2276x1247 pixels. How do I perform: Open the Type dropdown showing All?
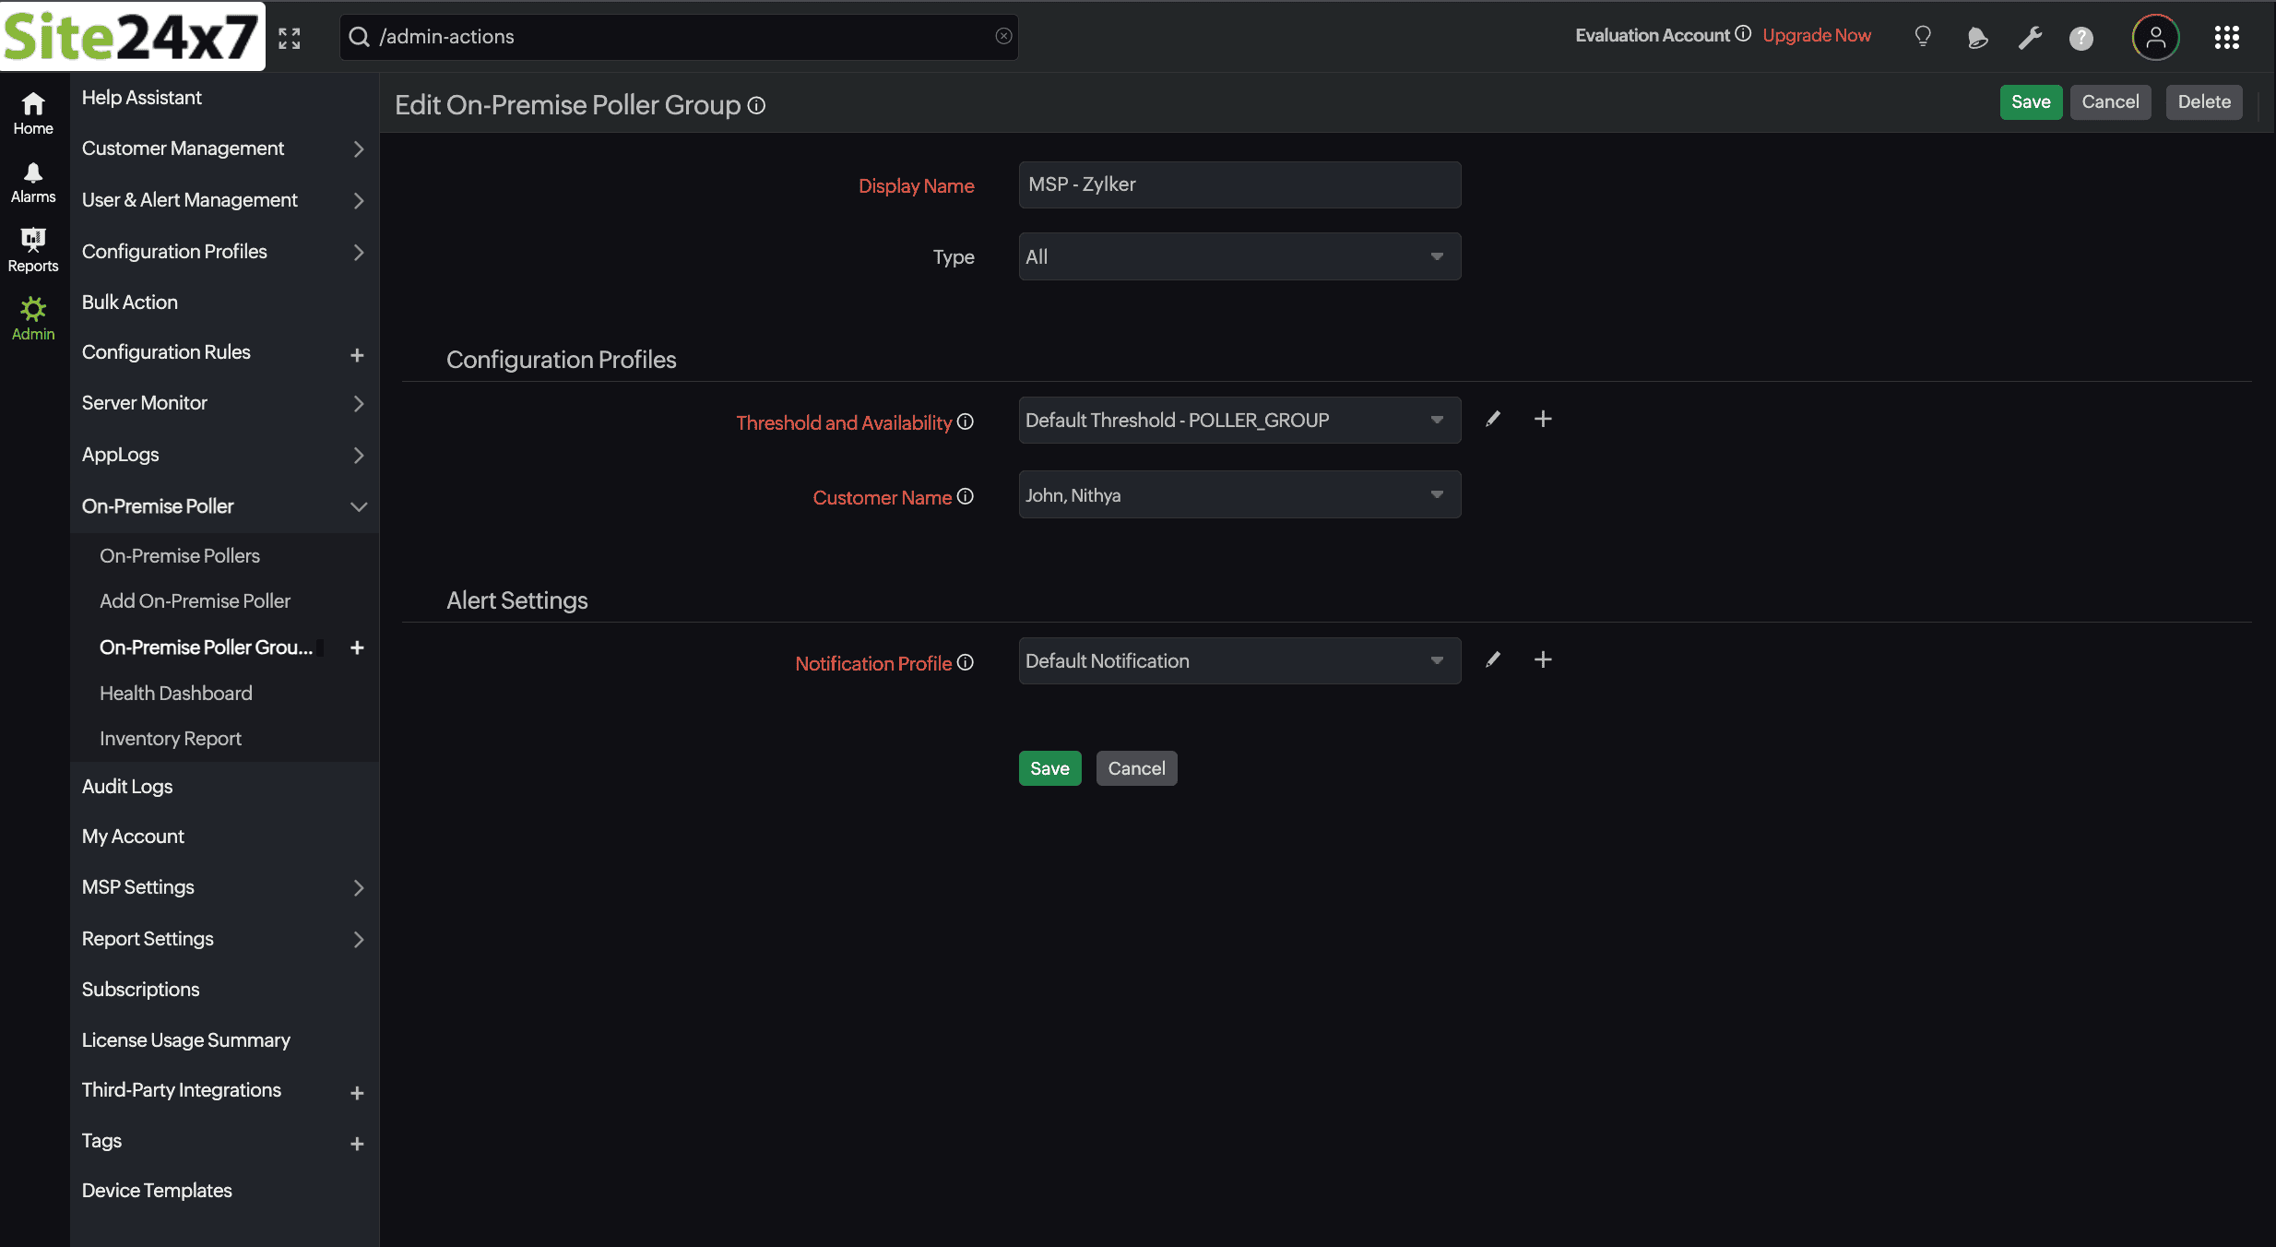click(1239, 255)
